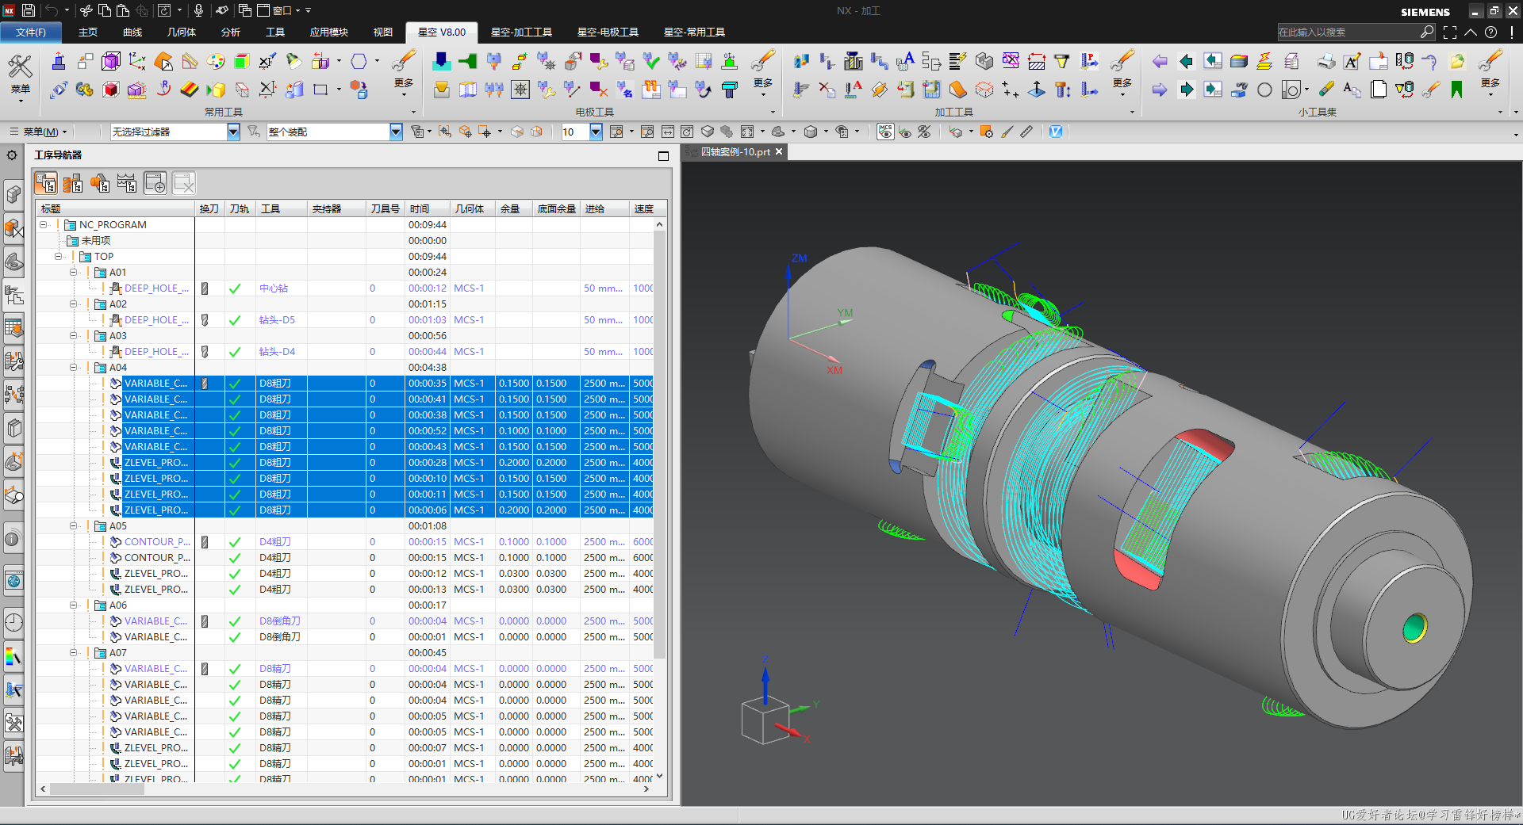1523x825 pixels.
Task: Switch to Machining Method view in navigator
Action: (127, 184)
